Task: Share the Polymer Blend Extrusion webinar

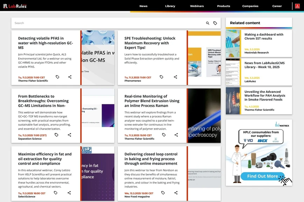Action: click(x=176, y=135)
